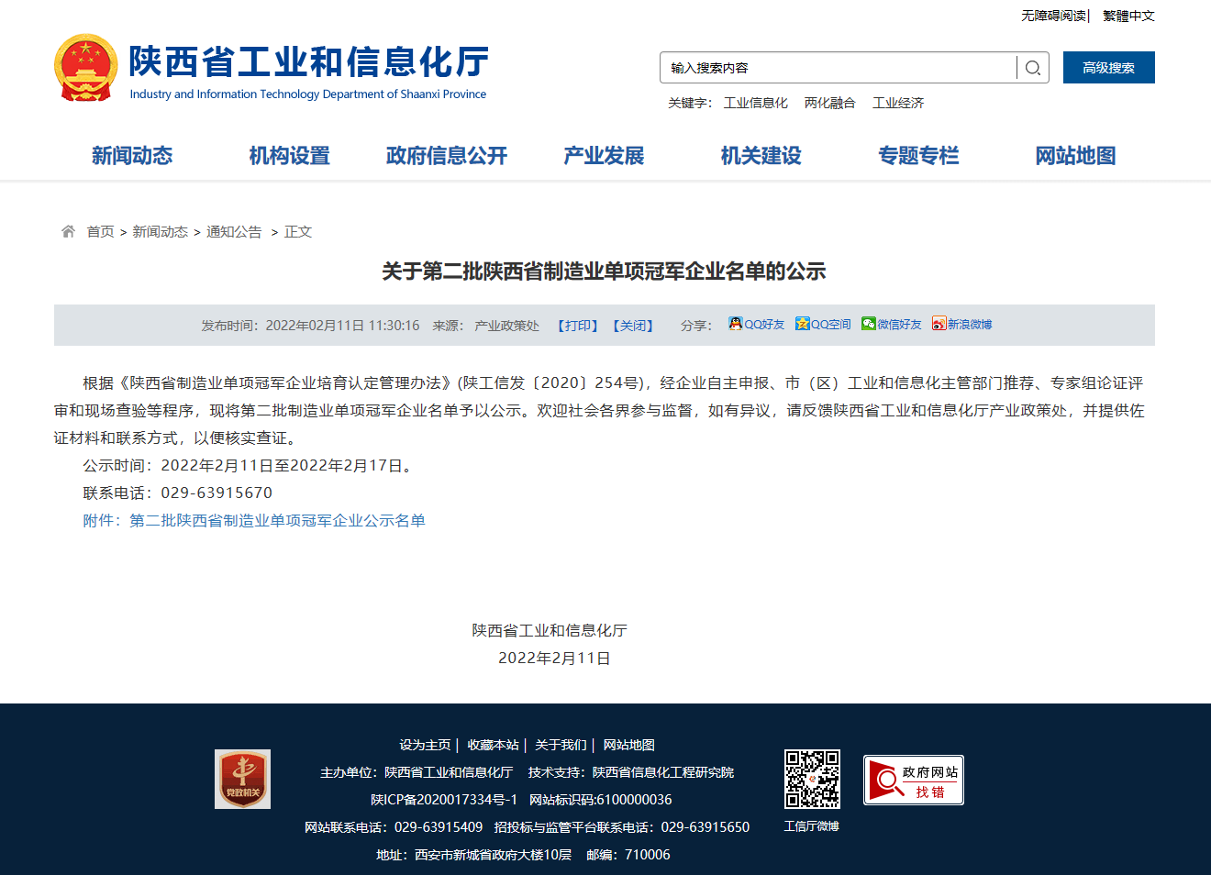Switch to 繁體中文 version
This screenshot has width=1211, height=875.
coord(1128,16)
